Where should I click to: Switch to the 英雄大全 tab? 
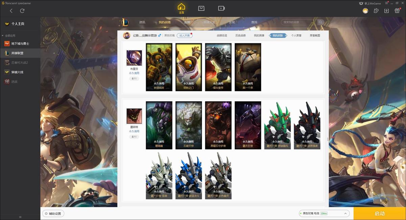209,22
